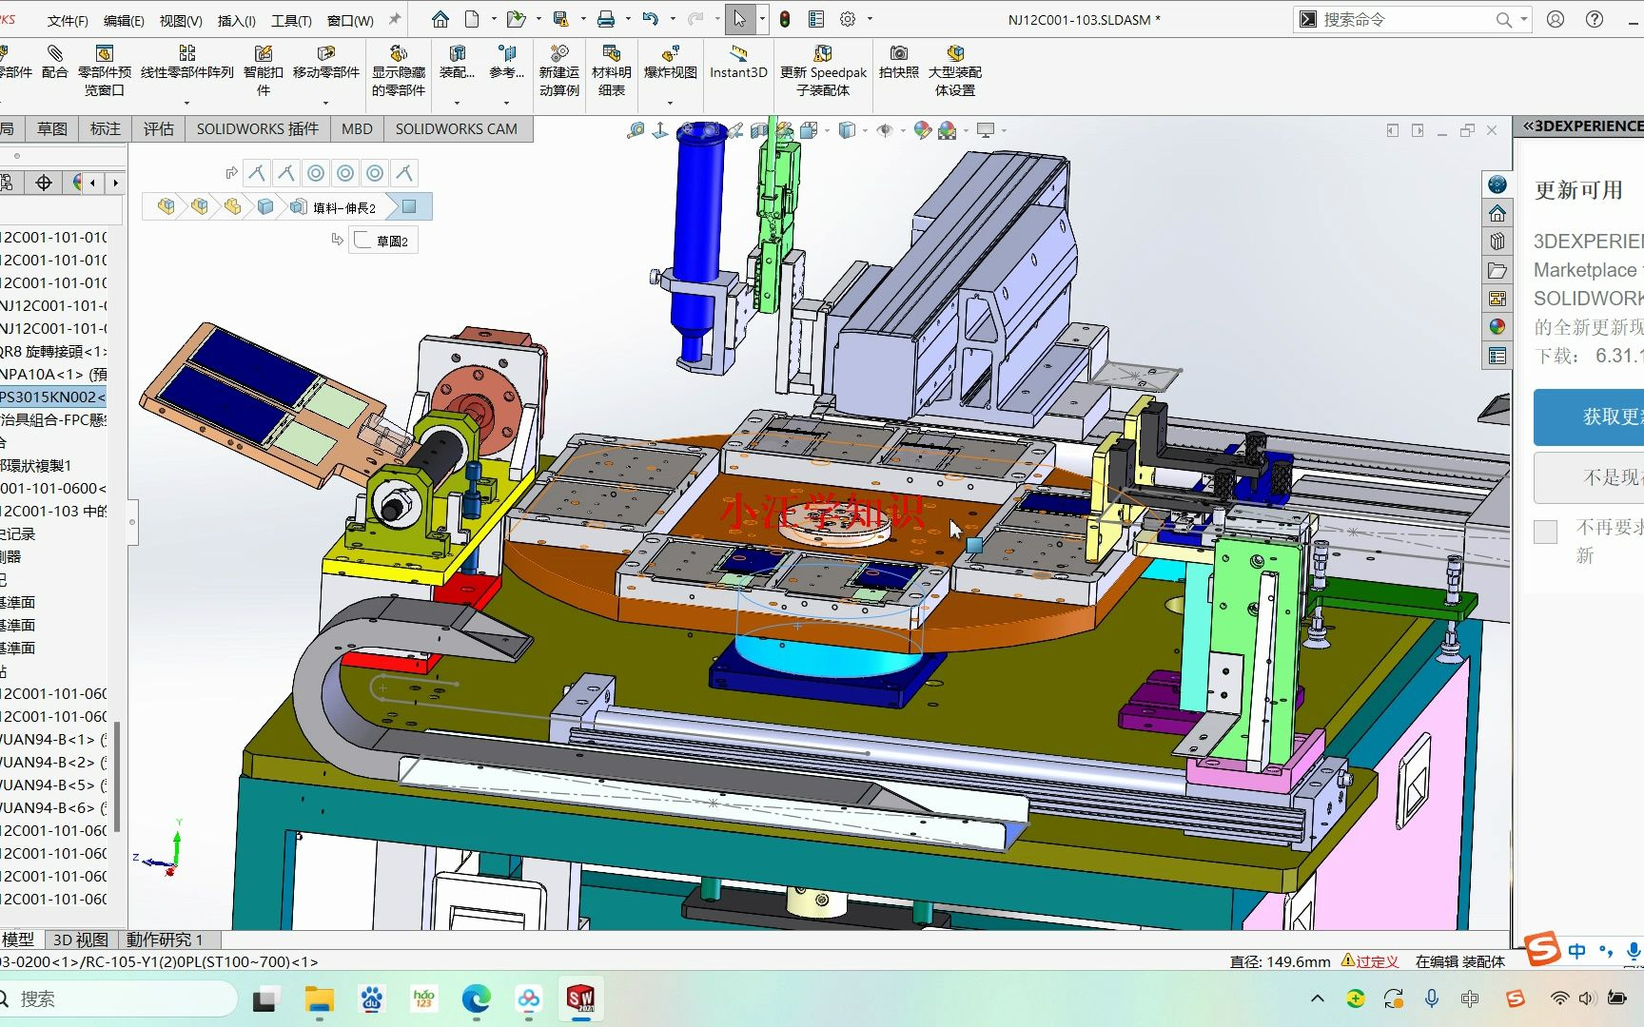Switch to the 评估 (Evaluate) tab
The width and height of the screenshot is (1644, 1027).
coord(159,128)
